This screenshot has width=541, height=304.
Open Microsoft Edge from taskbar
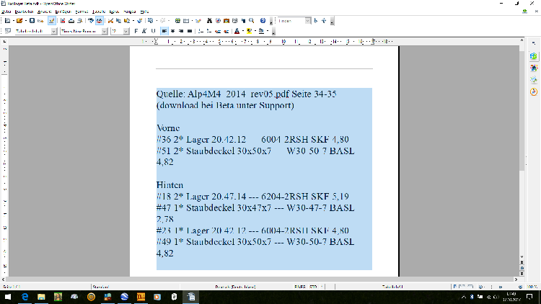point(25,297)
